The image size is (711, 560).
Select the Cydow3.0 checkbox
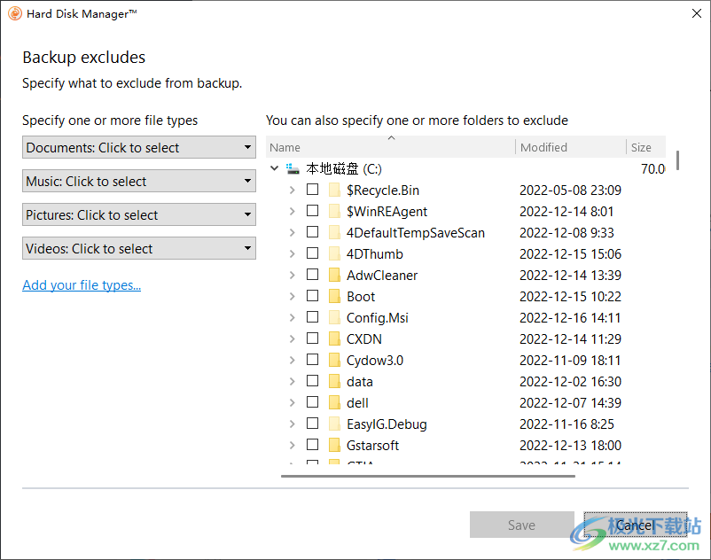(x=312, y=360)
